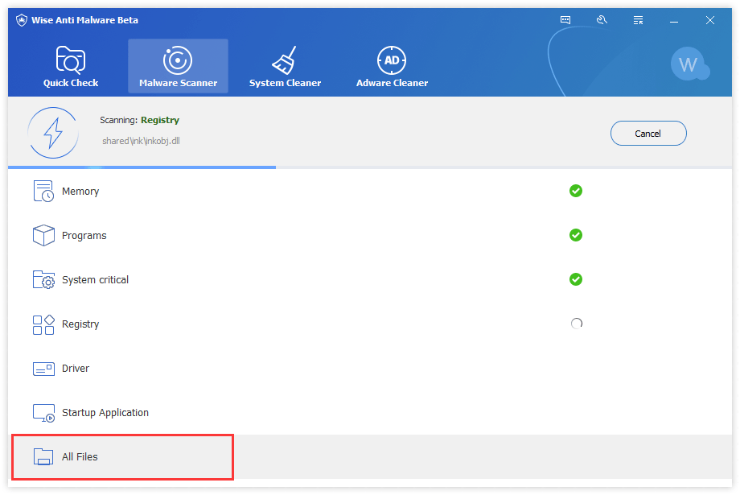Click System critical green checkmark

576,279
